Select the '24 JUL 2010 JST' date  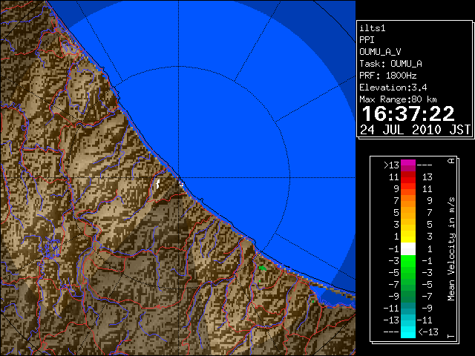[x=415, y=130]
